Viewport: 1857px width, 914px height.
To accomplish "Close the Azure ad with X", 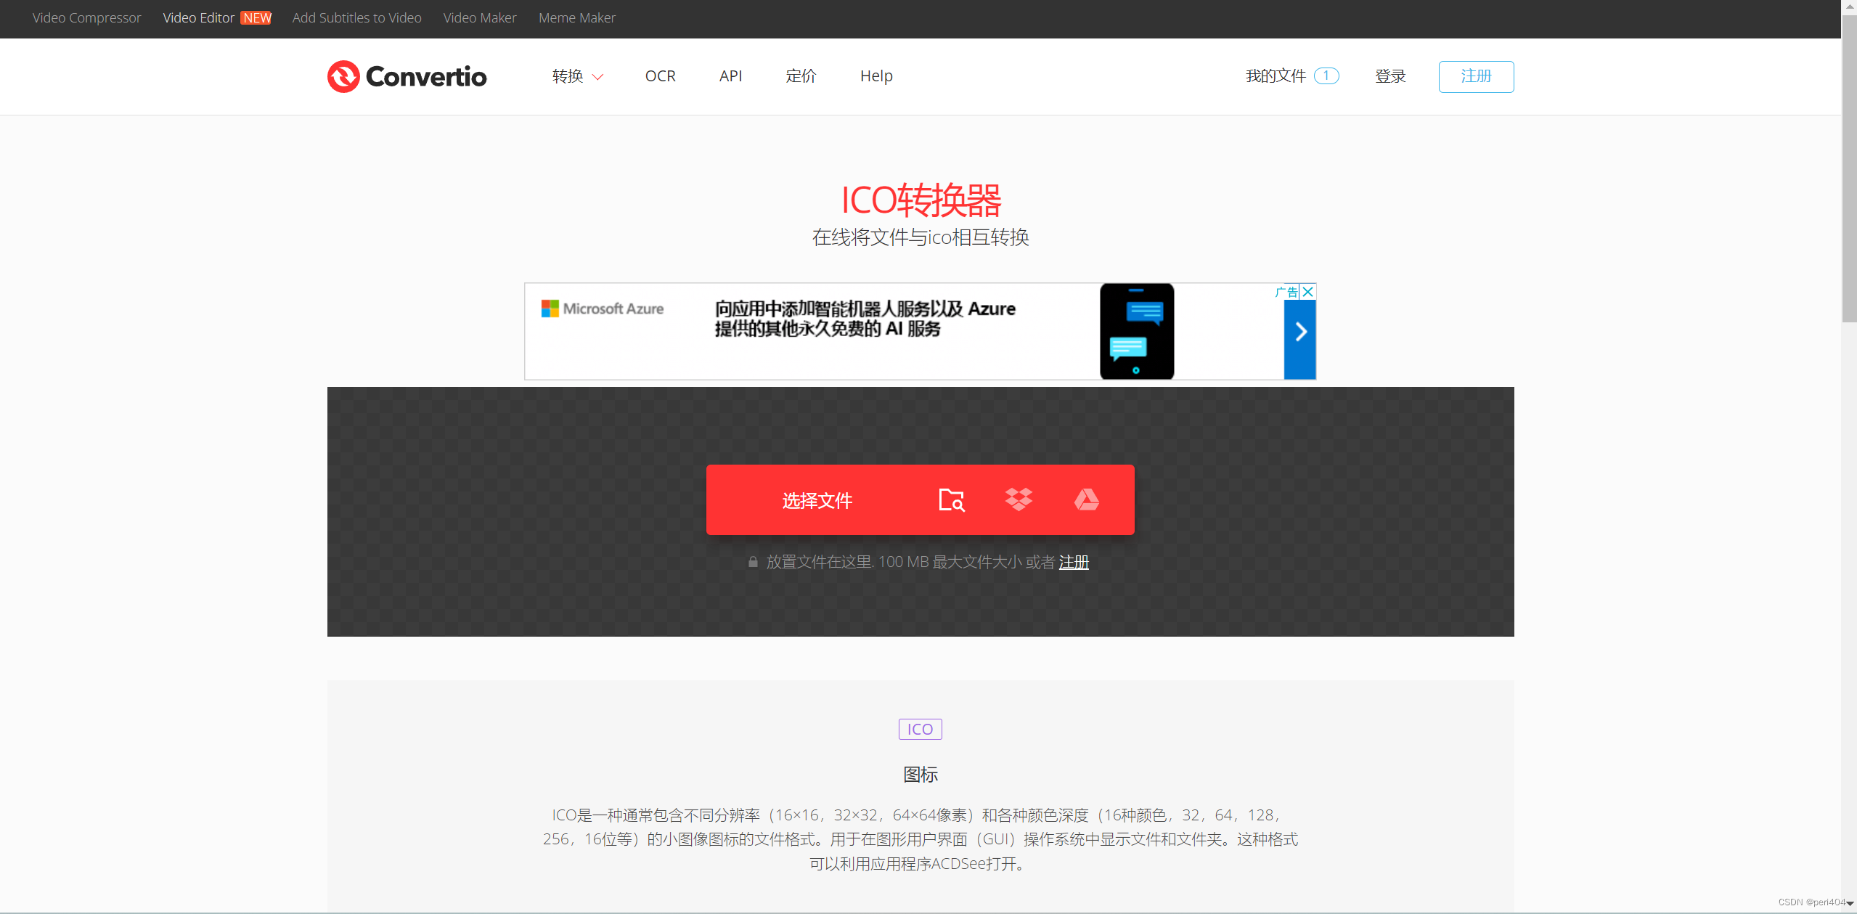I will point(1307,292).
